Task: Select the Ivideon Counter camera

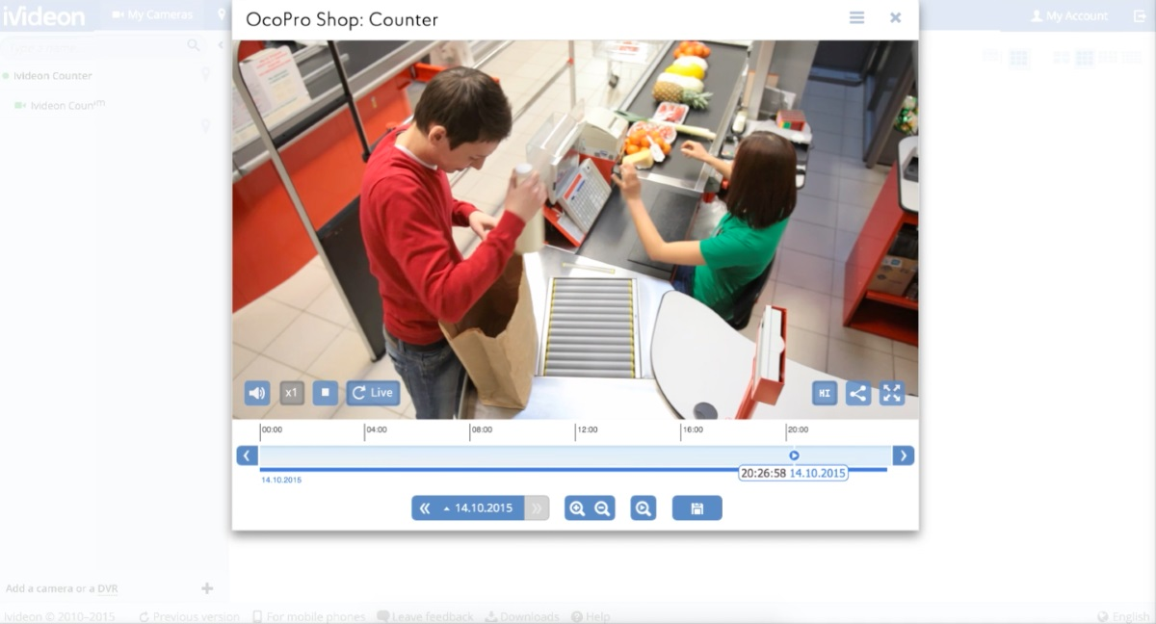Action: pos(53,75)
